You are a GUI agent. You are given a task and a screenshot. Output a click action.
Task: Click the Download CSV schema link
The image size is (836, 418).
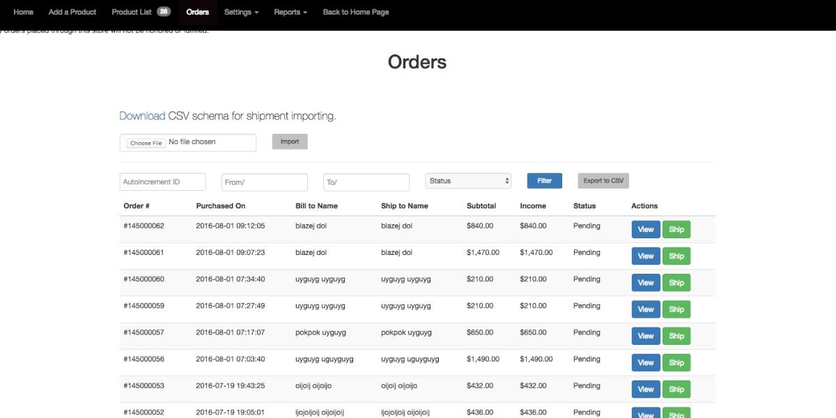(x=142, y=116)
